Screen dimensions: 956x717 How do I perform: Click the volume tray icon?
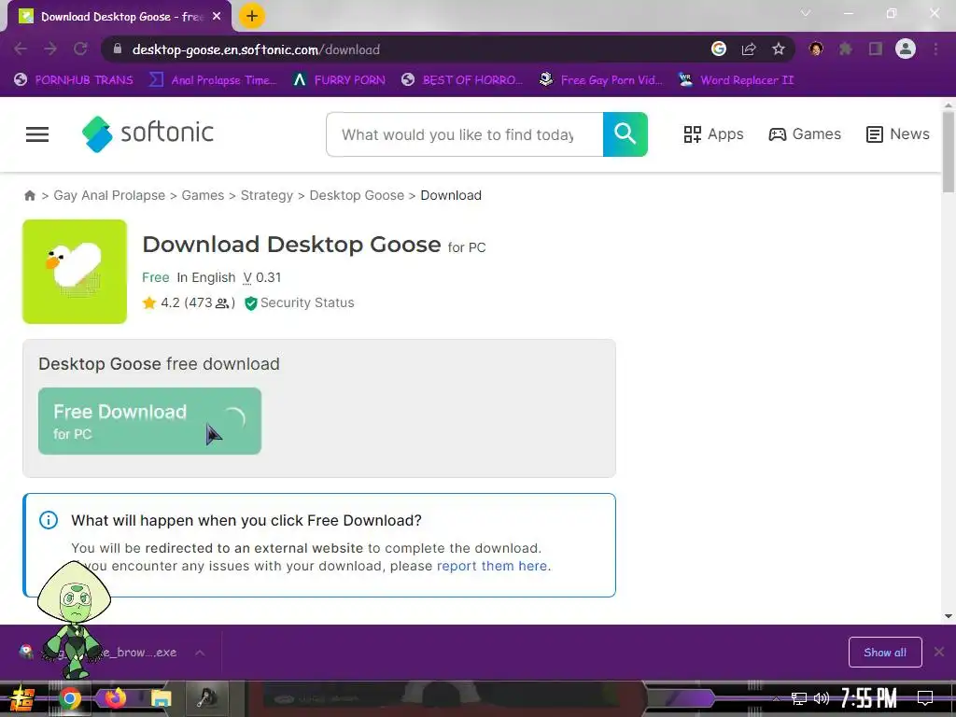(x=822, y=698)
